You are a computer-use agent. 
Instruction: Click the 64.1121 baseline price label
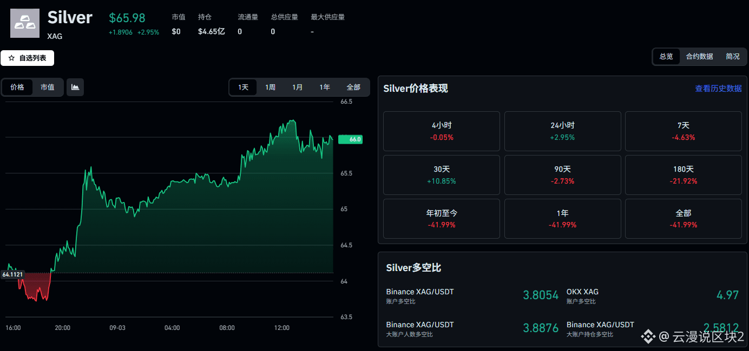tap(12, 274)
